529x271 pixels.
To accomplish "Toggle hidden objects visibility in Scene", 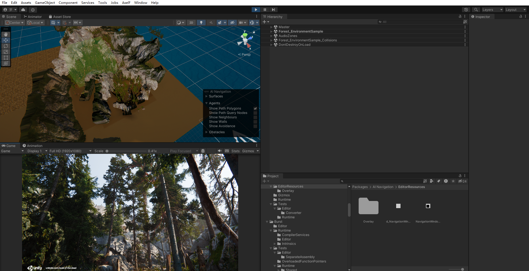I will [232, 23].
